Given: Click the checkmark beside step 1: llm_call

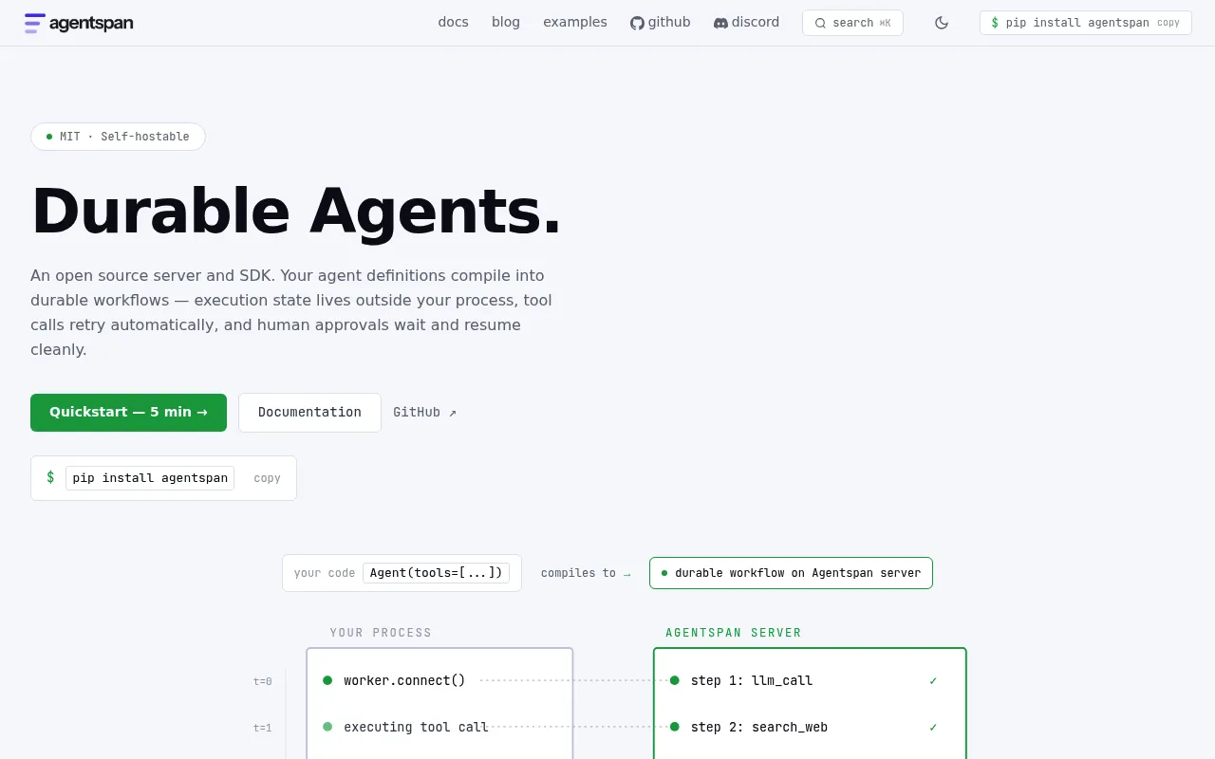Looking at the screenshot, I should (933, 680).
